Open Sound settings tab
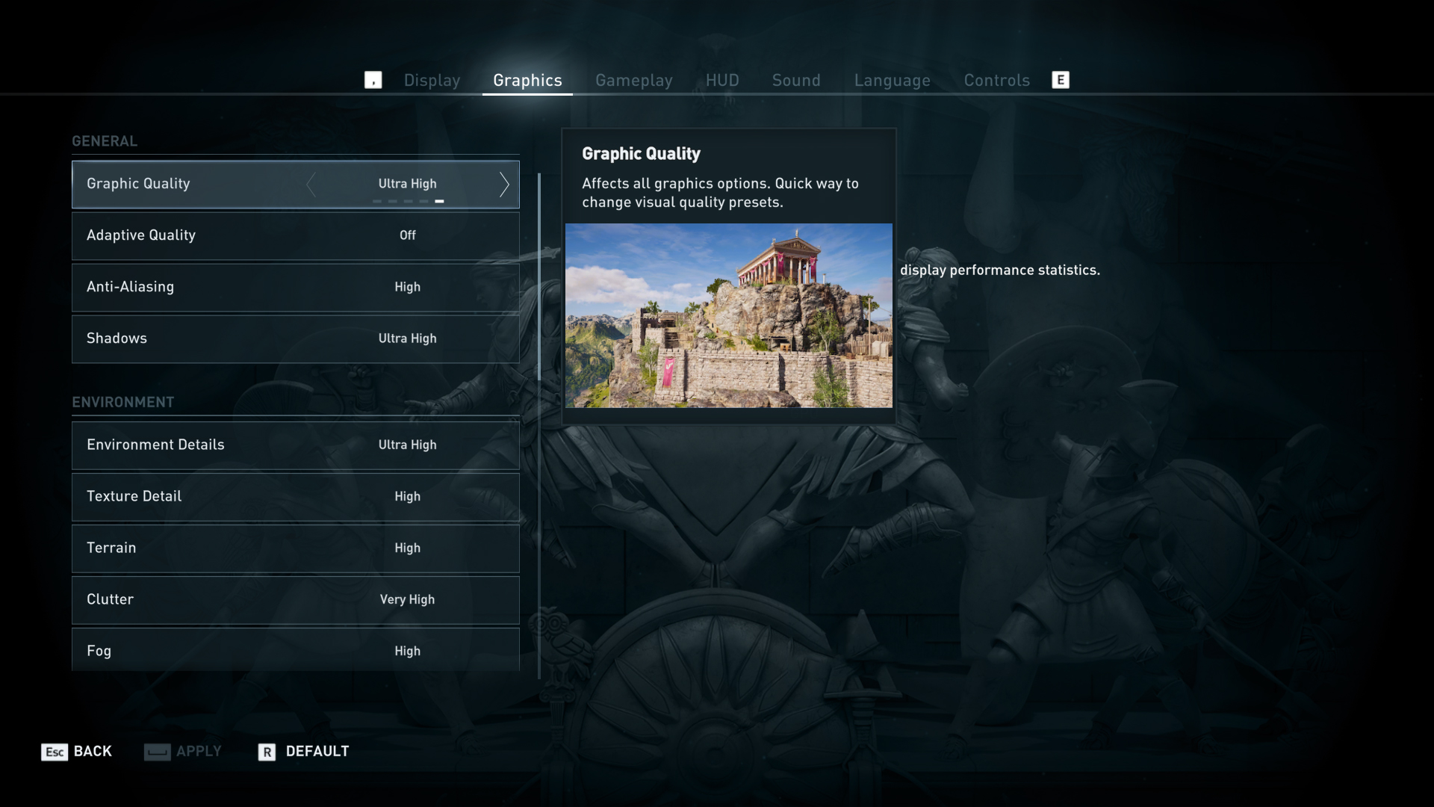The height and width of the screenshot is (807, 1434). click(x=795, y=80)
